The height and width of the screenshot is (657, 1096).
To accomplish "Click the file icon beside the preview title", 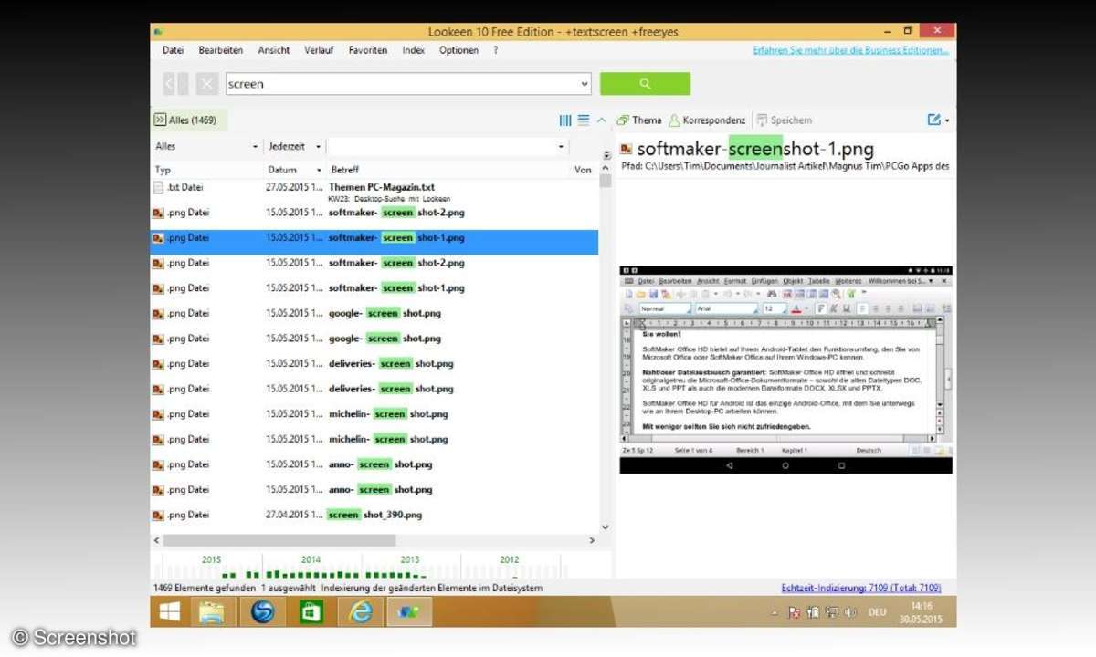I will click(x=626, y=149).
